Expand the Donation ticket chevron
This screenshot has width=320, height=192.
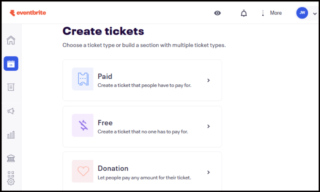(209, 172)
